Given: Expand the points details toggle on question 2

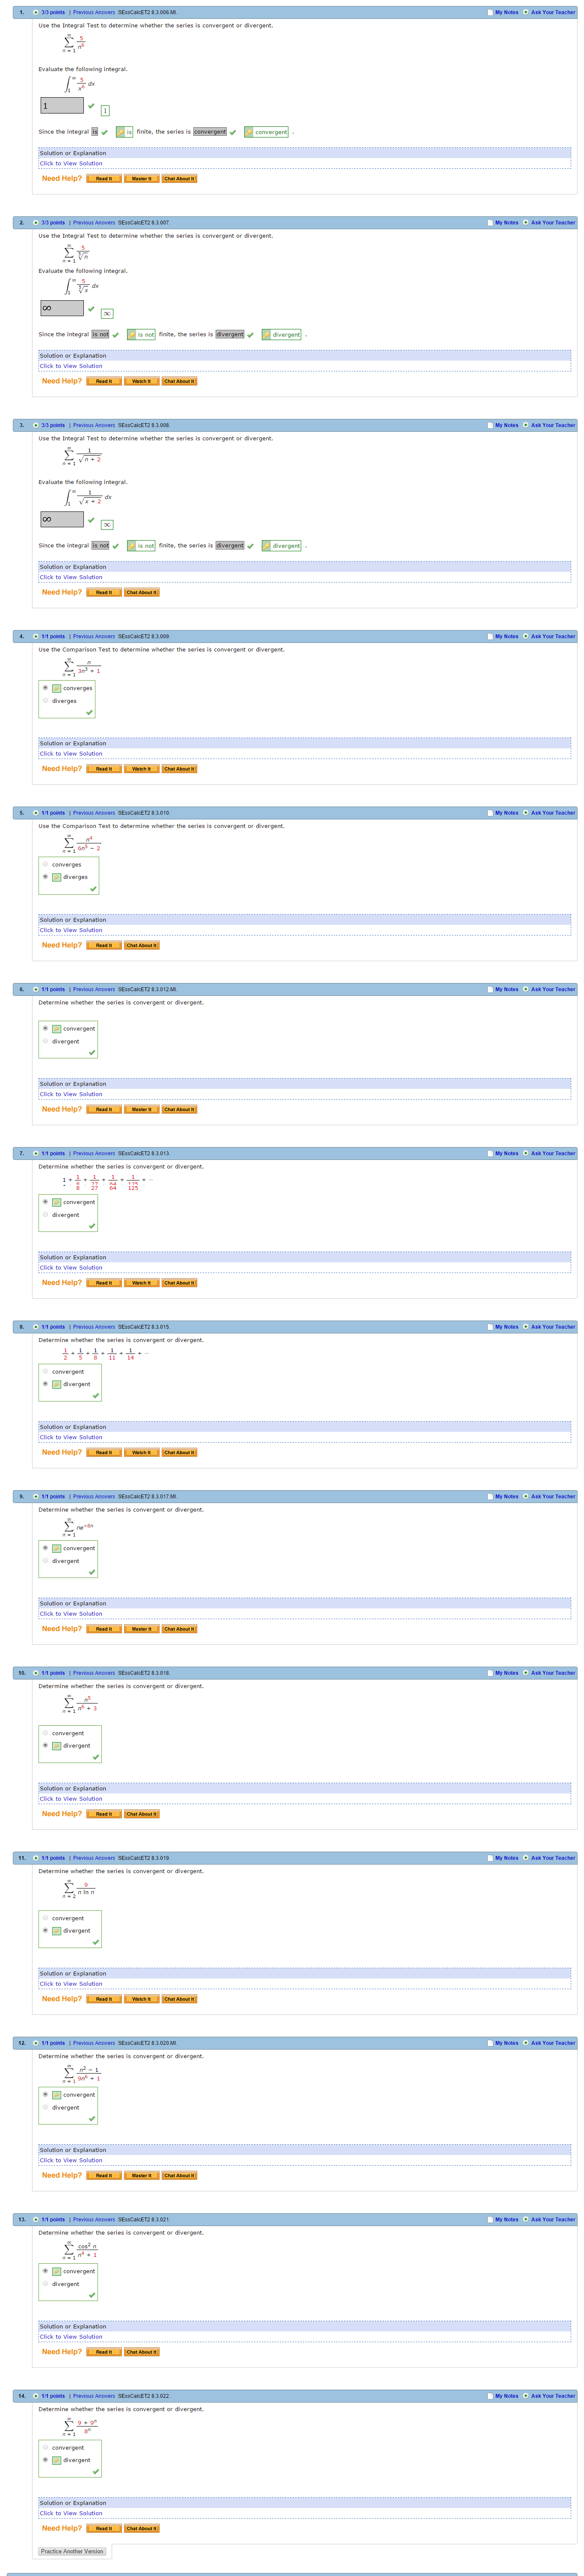Looking at the screenshot, I should (x=36, y=223).
